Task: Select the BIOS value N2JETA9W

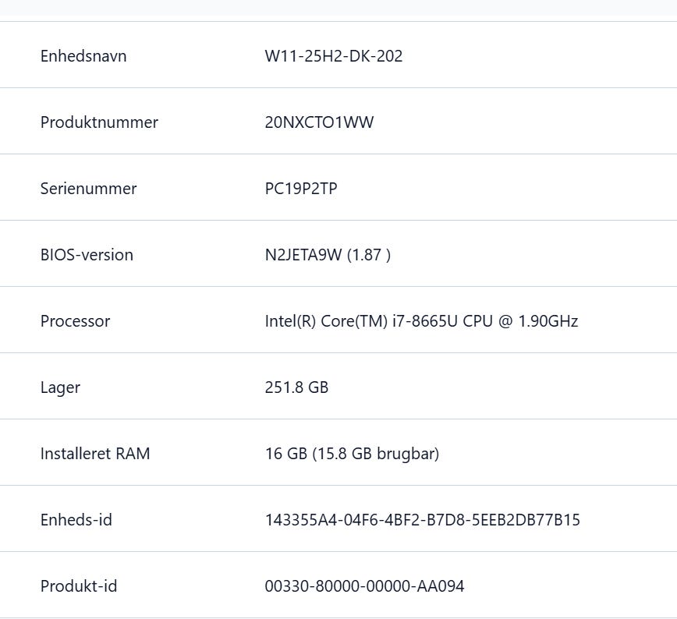Action: tap(303, 255)
